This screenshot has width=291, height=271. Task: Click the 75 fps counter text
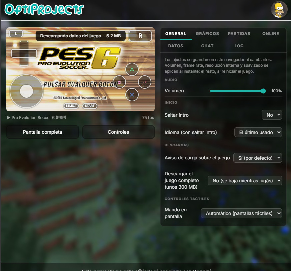pos(148,118)
